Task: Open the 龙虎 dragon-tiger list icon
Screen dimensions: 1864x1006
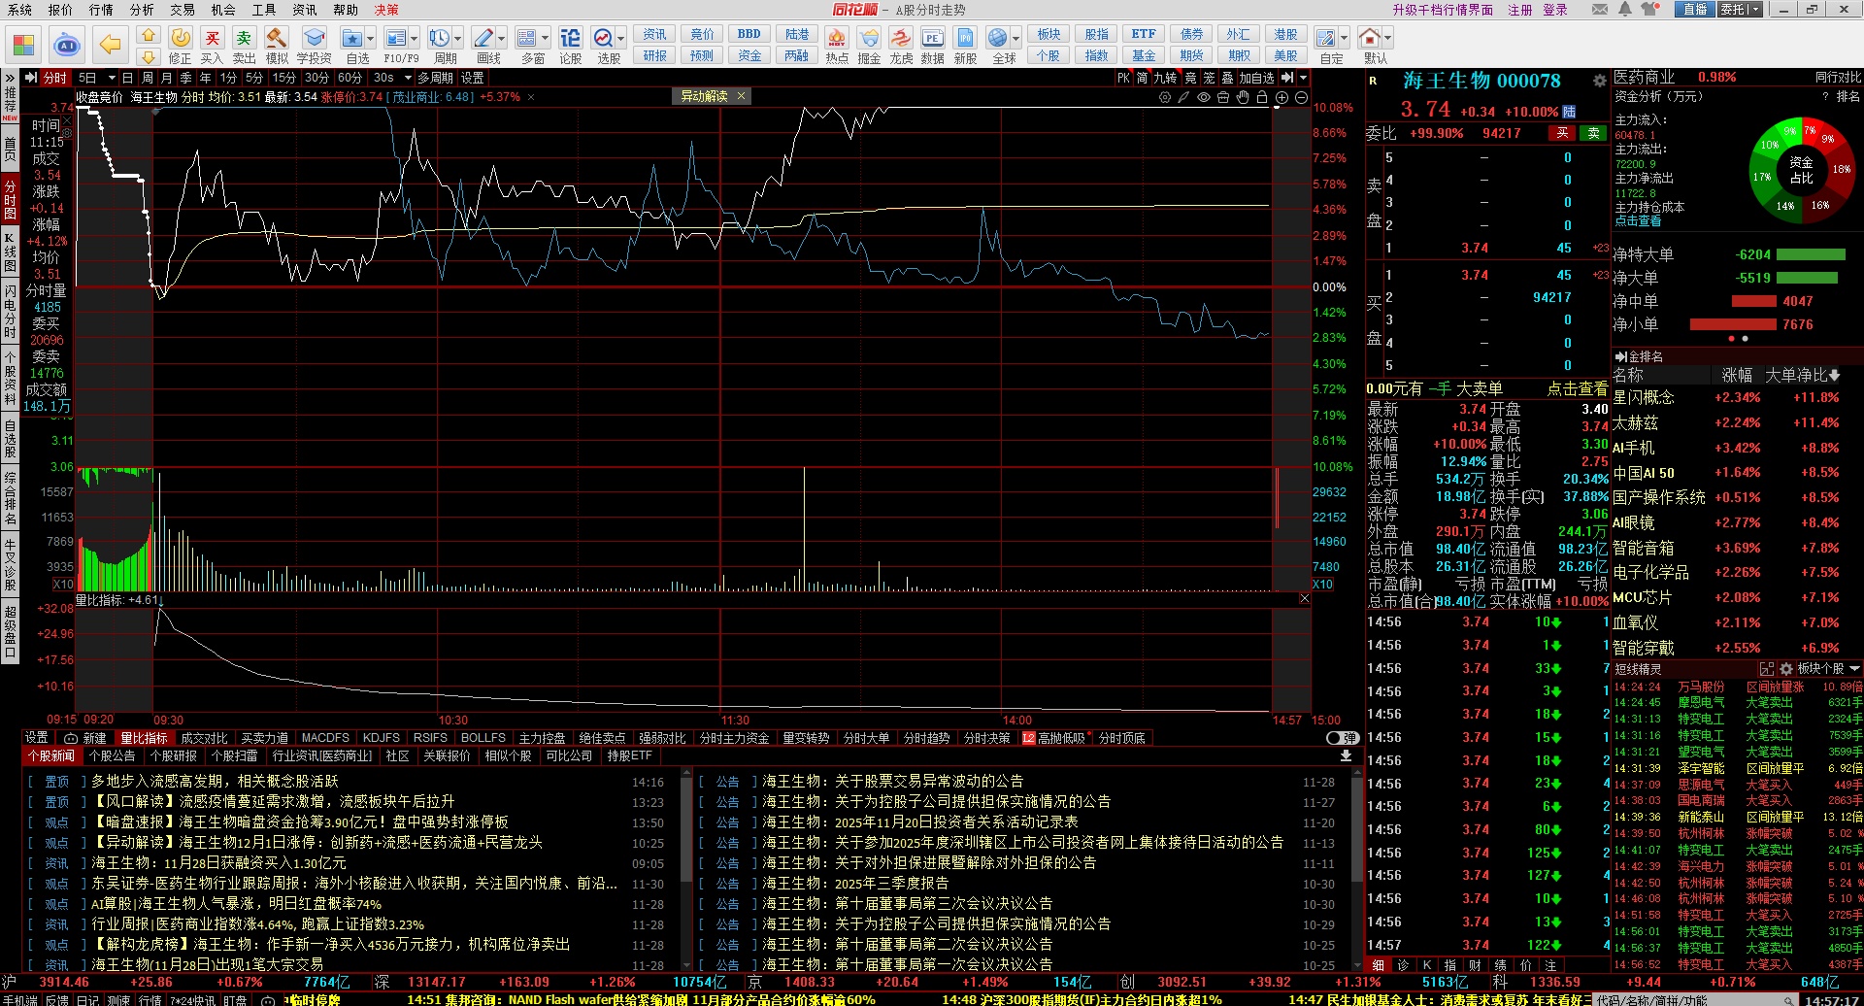Action: click(x=901, y=45)
